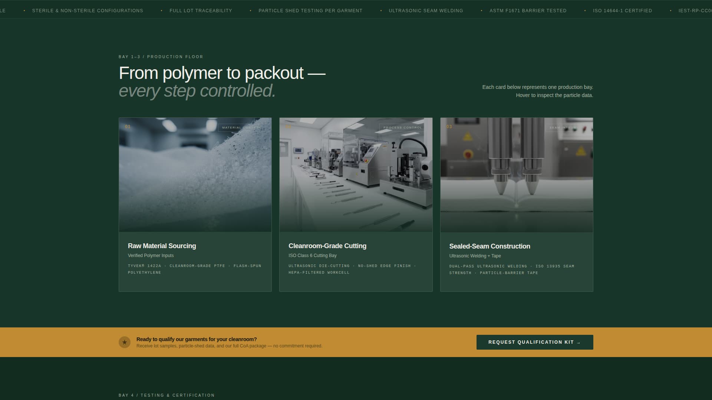This screenshot has width=712, height=400.
Task: Click the MATERIAL CONTROL badge
Action: (x=241, y=127)
